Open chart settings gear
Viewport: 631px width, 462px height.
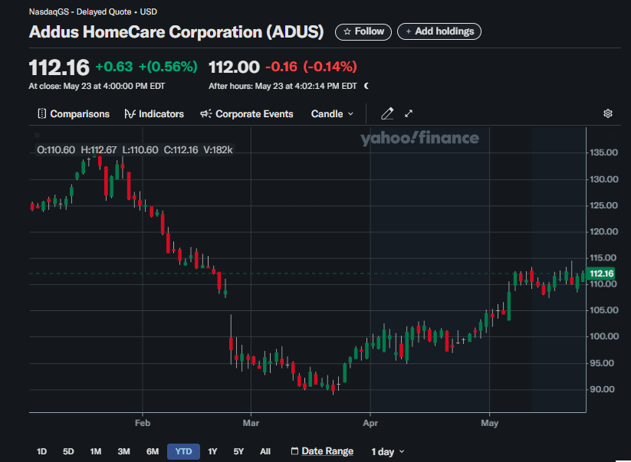608,113
